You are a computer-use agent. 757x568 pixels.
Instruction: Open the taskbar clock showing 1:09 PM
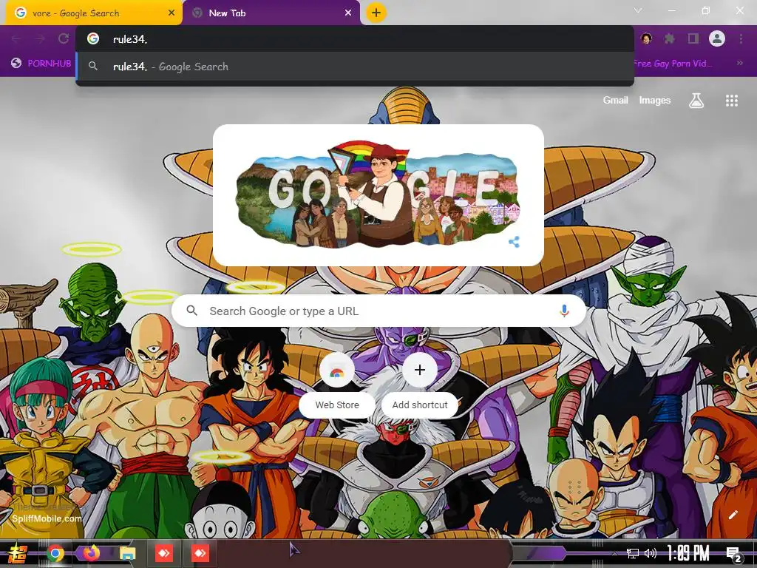pyautogui.click(x=688, y=553)
